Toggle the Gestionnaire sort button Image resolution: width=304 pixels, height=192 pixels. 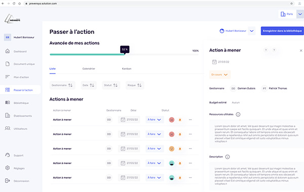(x=62, y=85)
